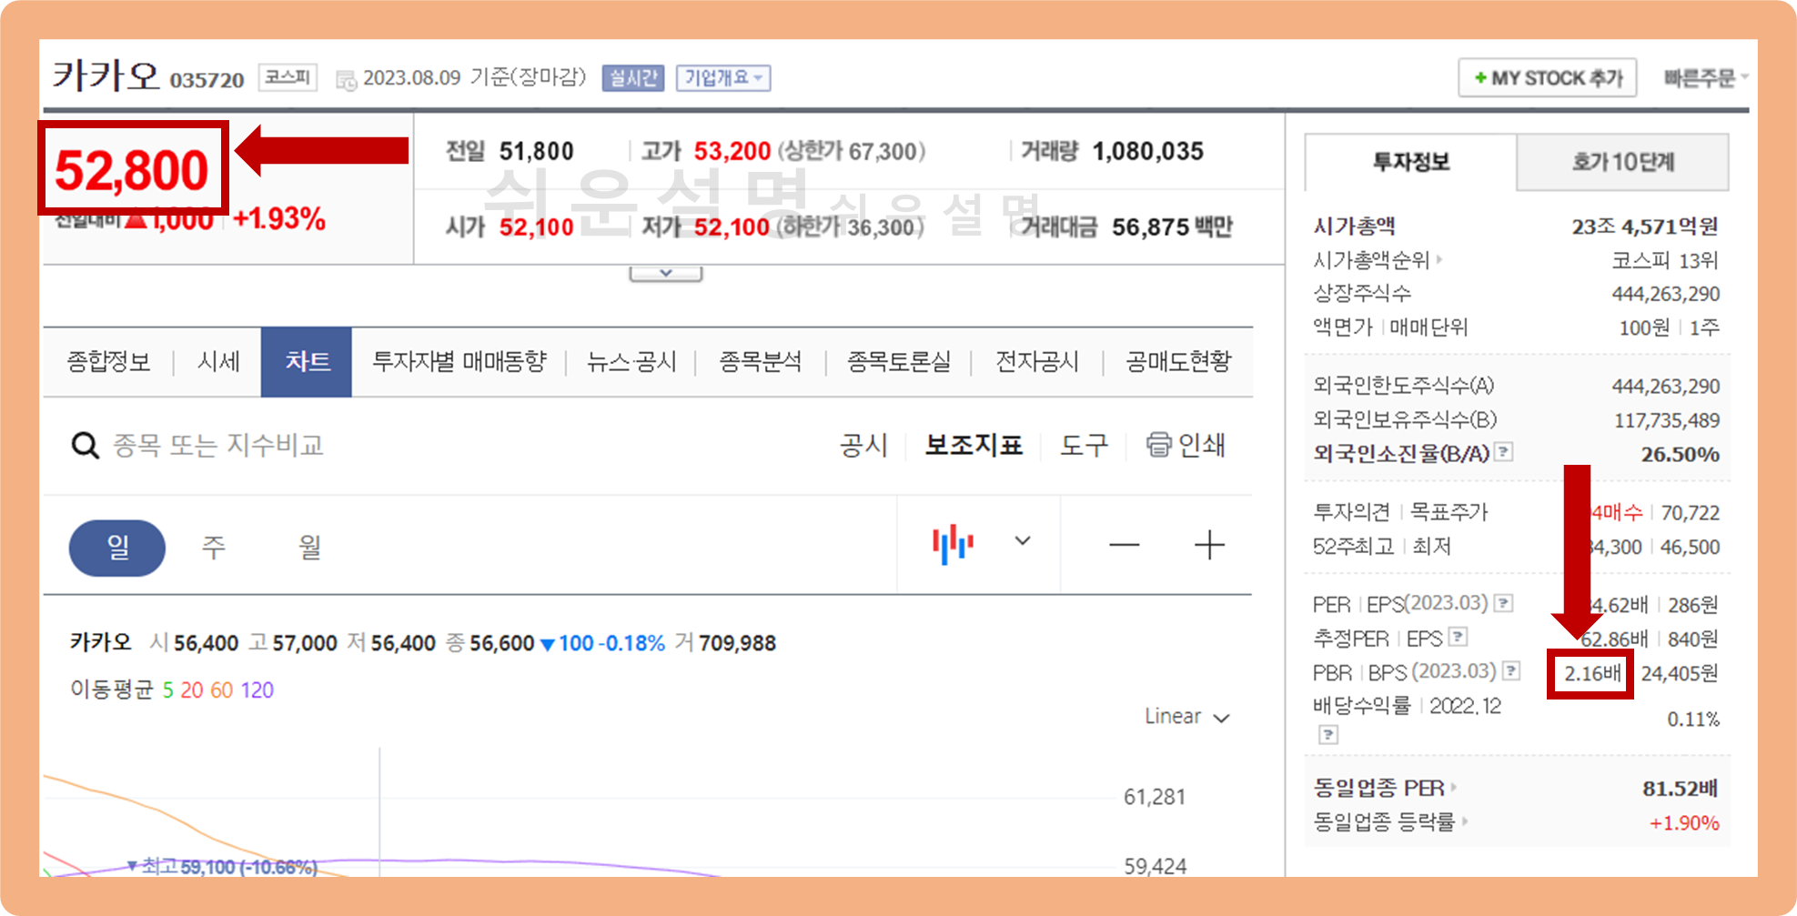Open the 기업개요 dropdown
The width and height of the screenshot is (1797, 916).
point(723,78)
